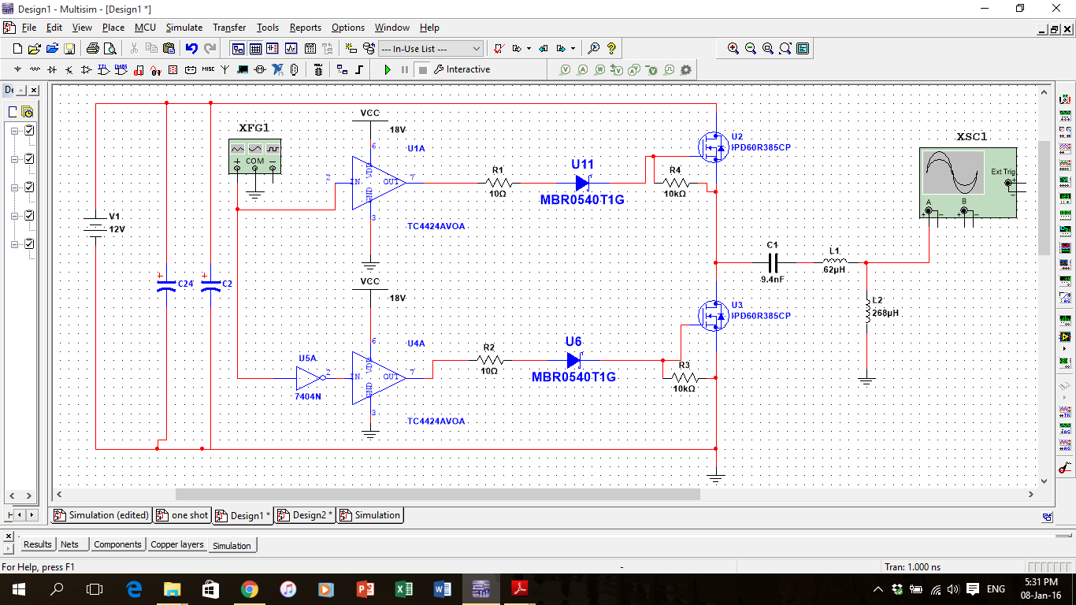
Task: Toggle the topmost checkbox in Design Toolbox tree
Action: coord(29,130)
